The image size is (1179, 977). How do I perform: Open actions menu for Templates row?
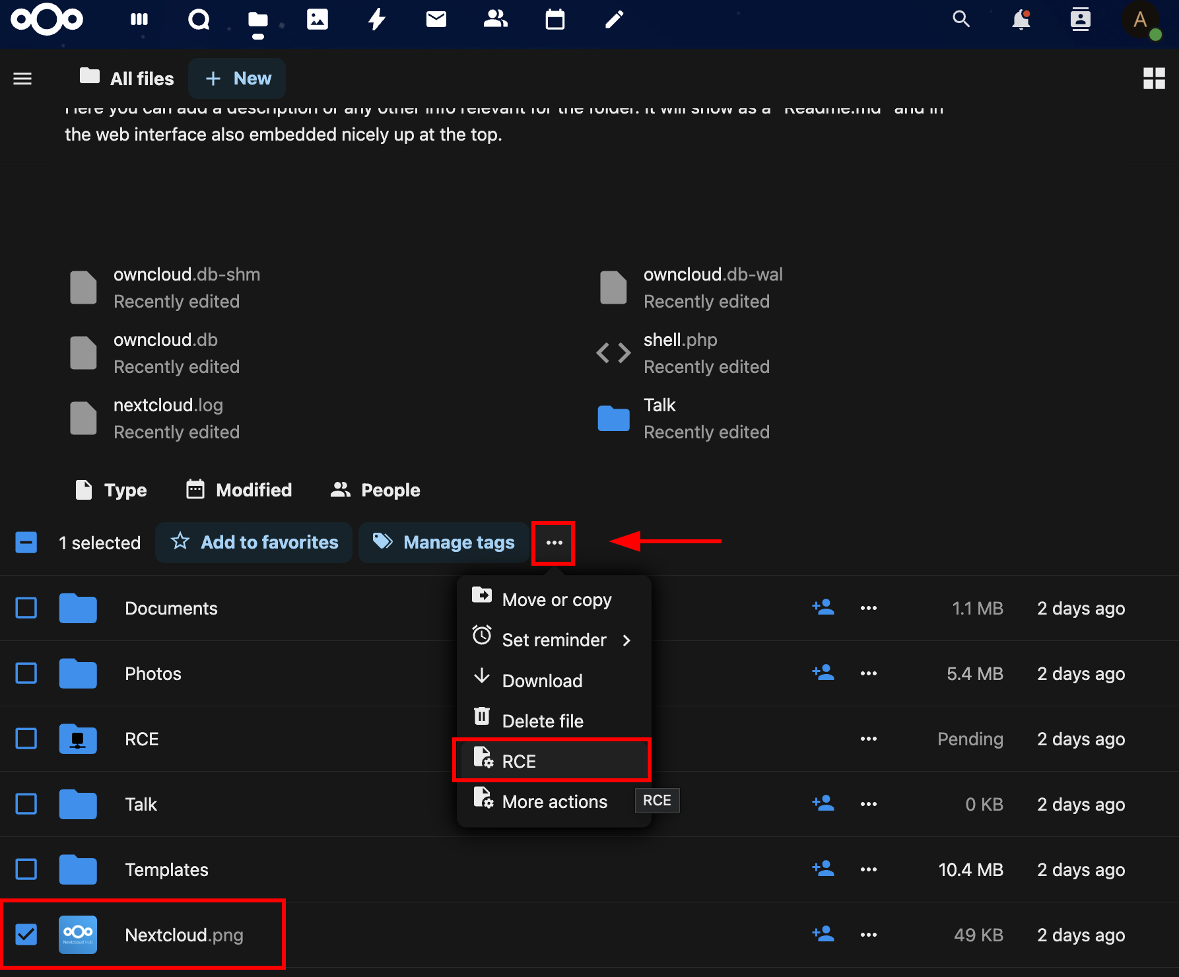869,869
